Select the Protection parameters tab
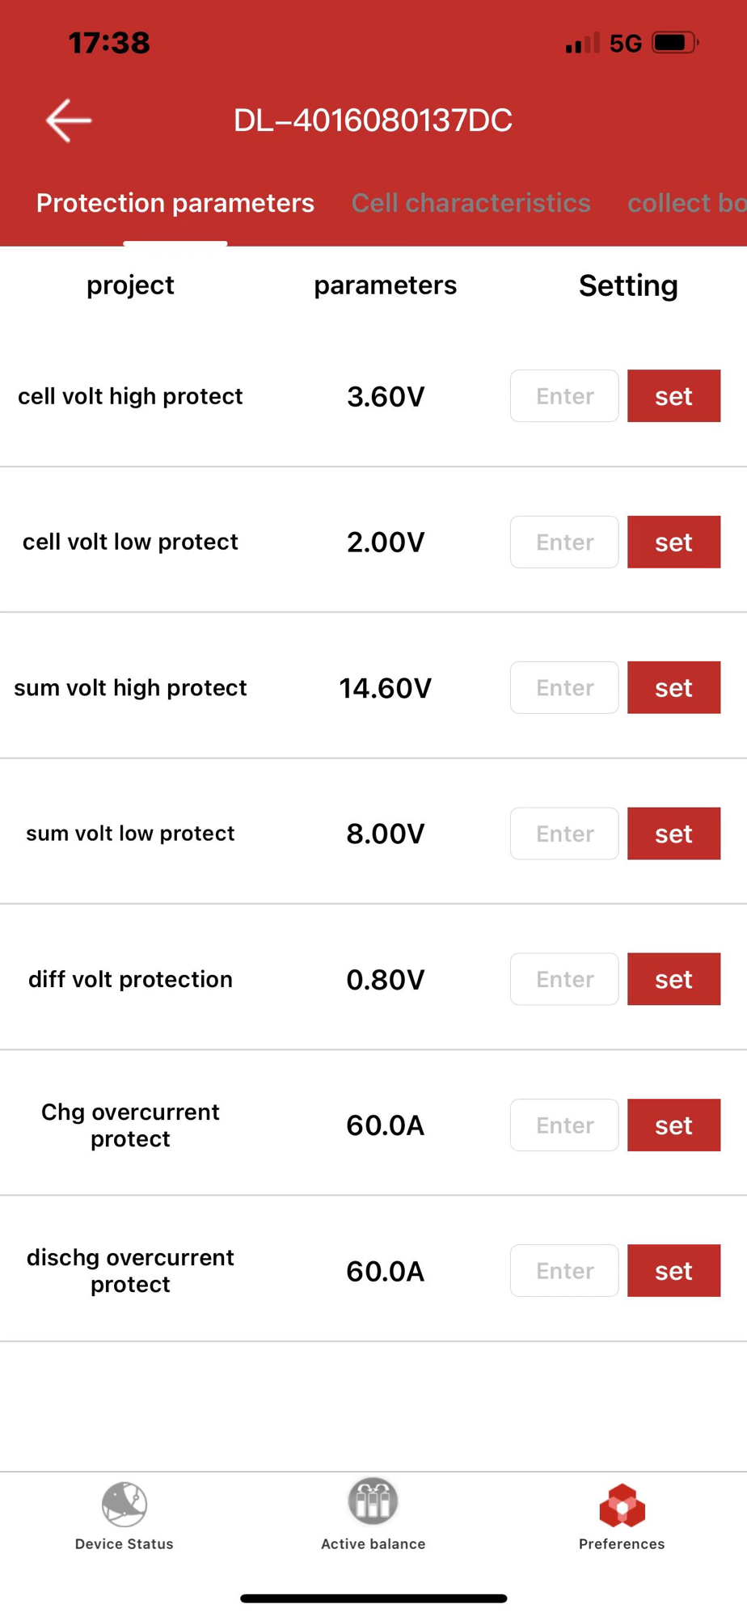This screenshot has height=1617, width=747. (x=175, y=203)
